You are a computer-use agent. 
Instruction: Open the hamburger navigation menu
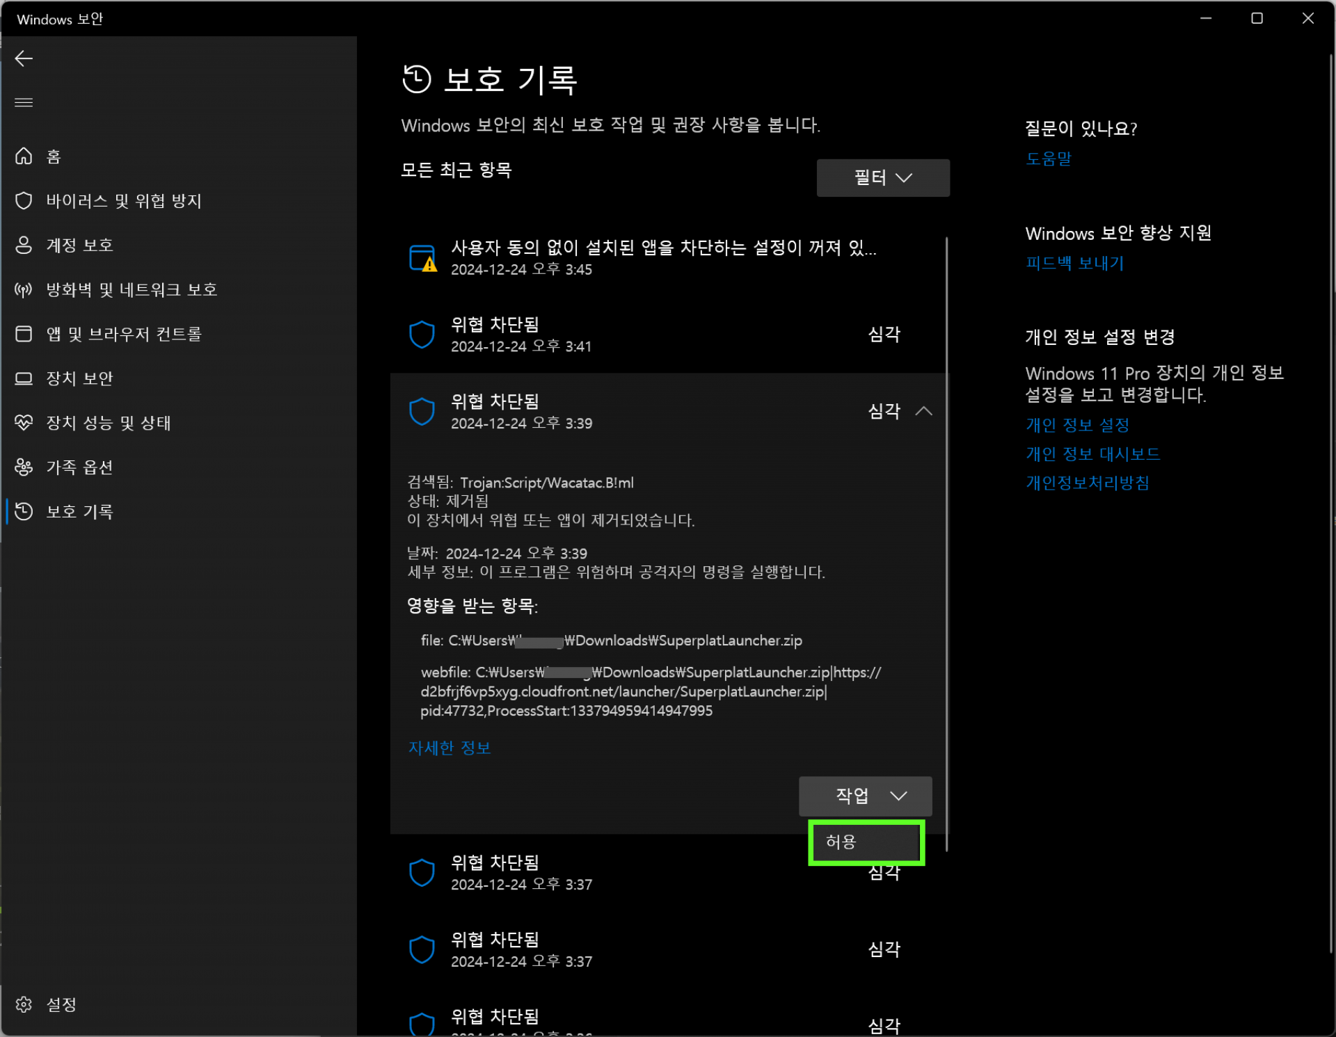(24, 102)
